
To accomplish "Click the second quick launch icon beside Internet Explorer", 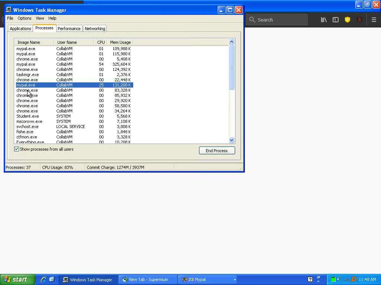I will 52,279.
